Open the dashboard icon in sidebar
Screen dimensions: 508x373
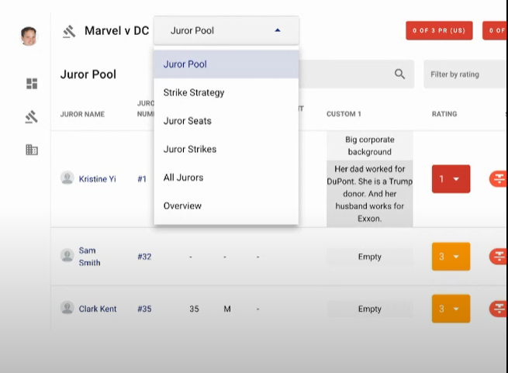tap(32, 84)
